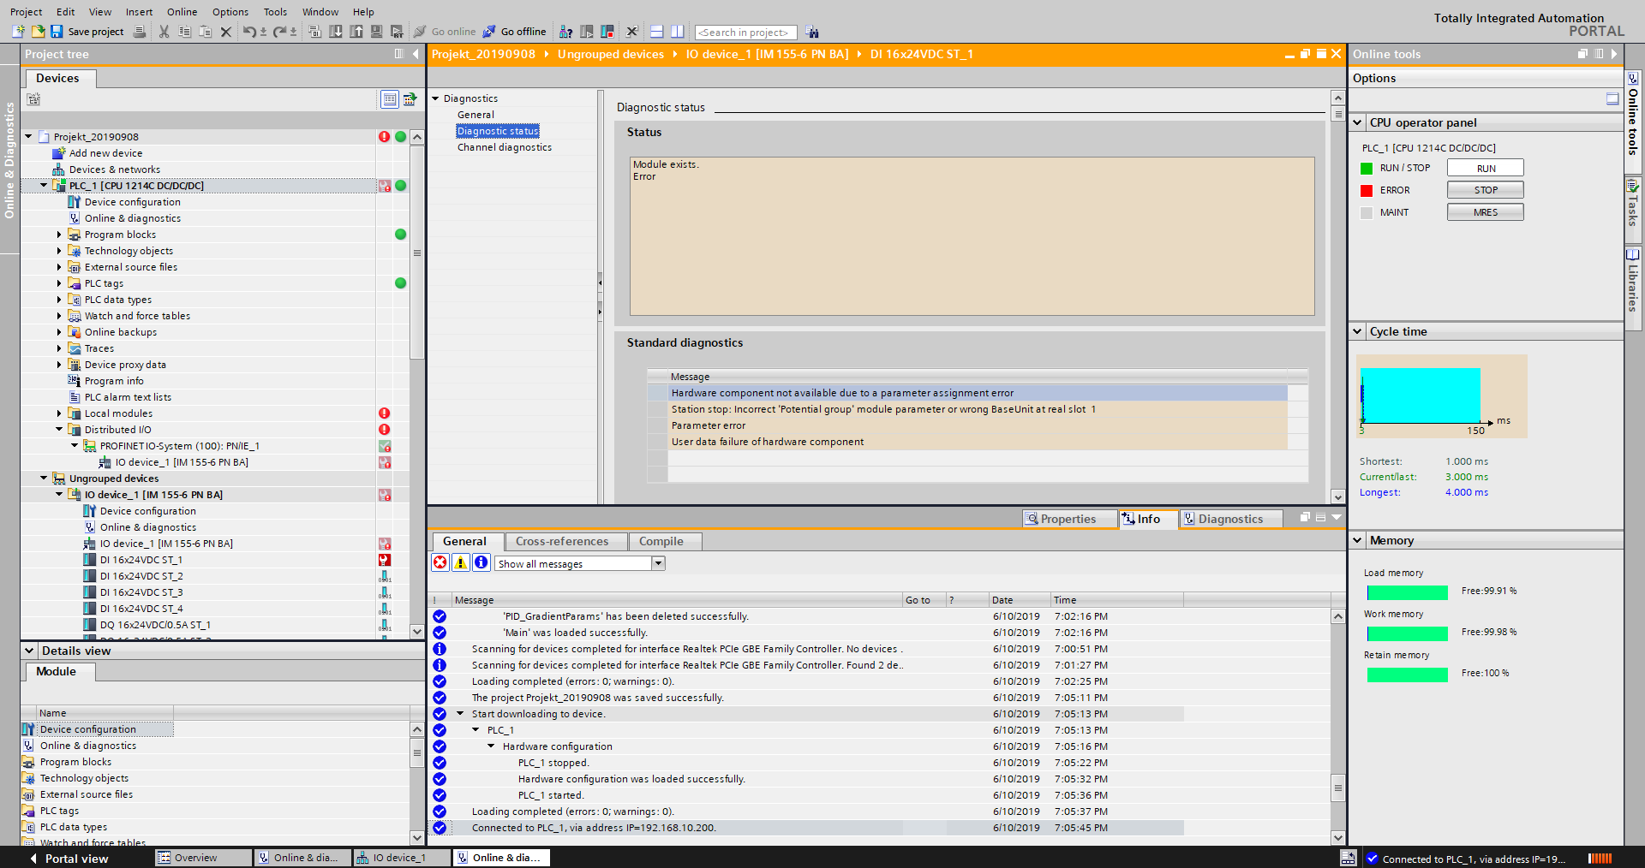Image resolution: width=1645 pixels, height=868 pixels.
Task: Toggle the warning messages filter in Info
Action: tap(461, 562)
